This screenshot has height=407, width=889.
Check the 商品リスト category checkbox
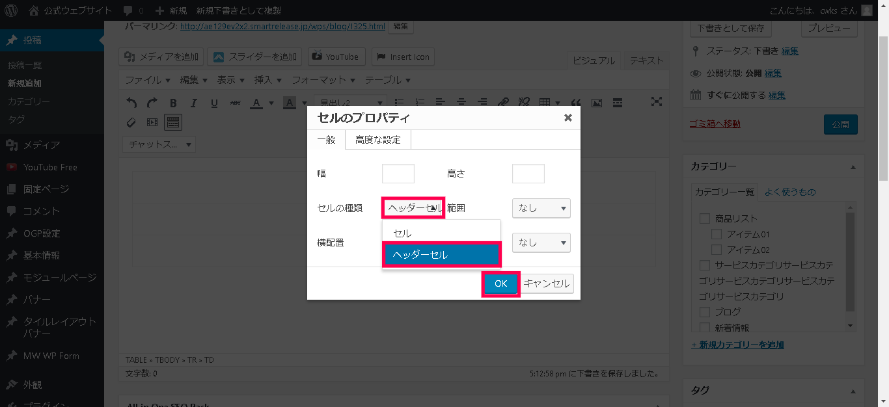pyautogui.click(x=704, y=218)
